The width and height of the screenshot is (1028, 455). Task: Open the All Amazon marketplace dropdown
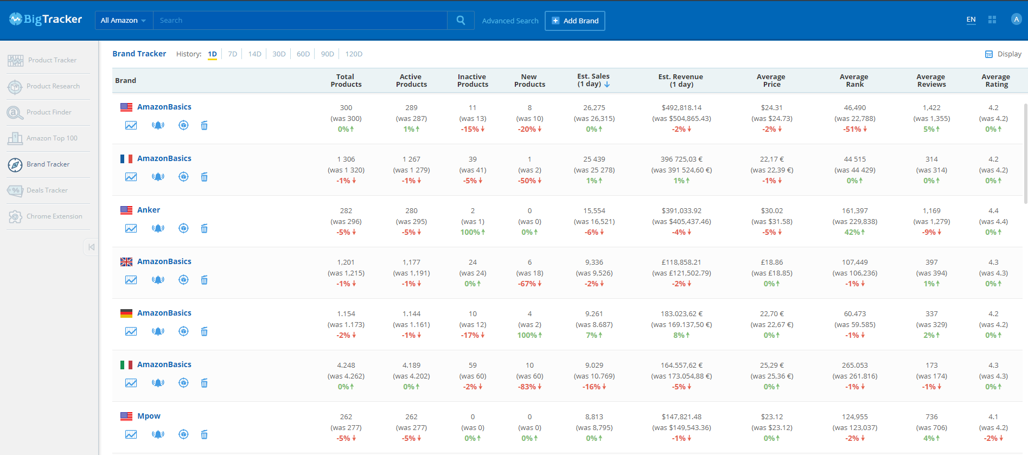click(124, 21)
